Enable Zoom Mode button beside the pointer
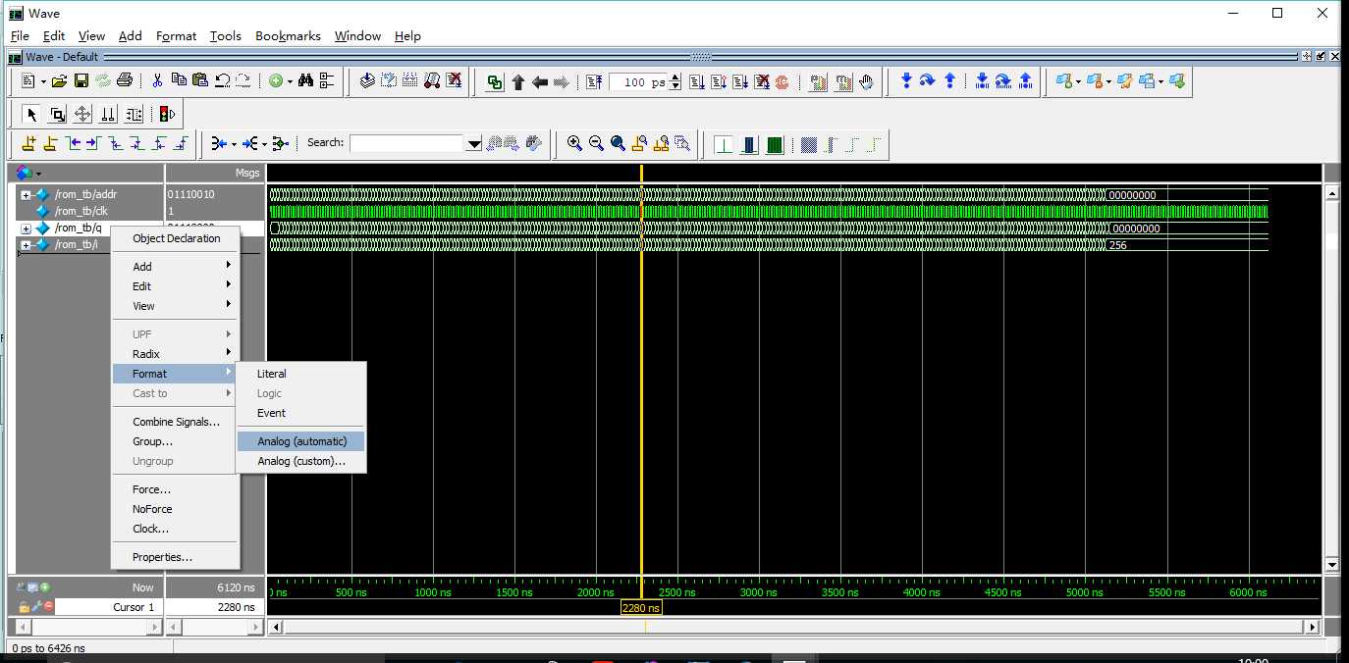Screen dimensions: 1349x663 [57, 114]
